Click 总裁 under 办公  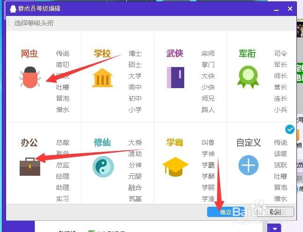click(63, 142)
